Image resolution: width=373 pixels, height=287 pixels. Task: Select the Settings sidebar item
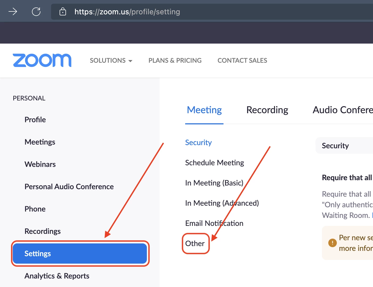(x=80, y=254)
